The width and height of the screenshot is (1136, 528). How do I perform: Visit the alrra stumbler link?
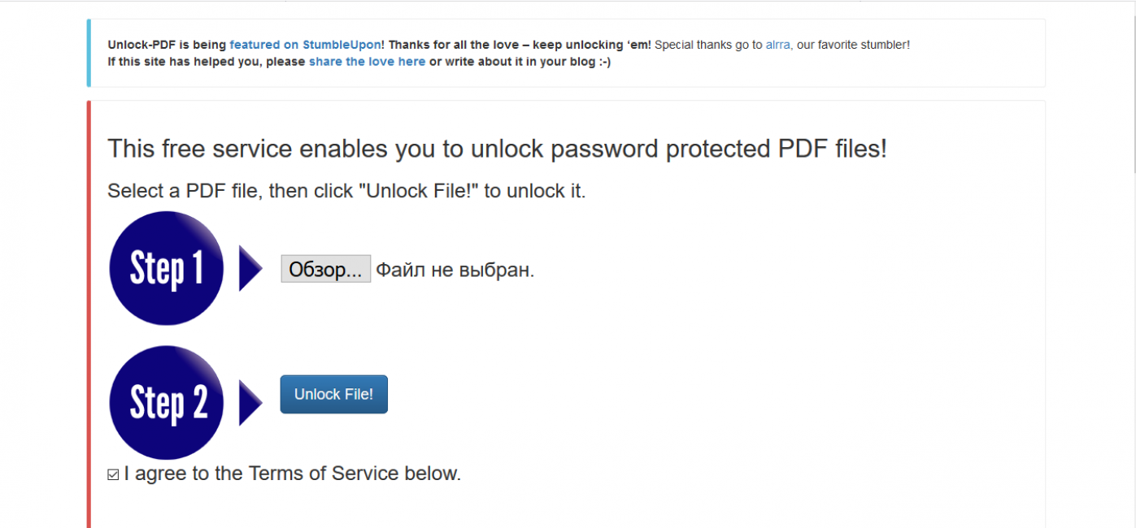pyautogui.click(x=777, y=45)
